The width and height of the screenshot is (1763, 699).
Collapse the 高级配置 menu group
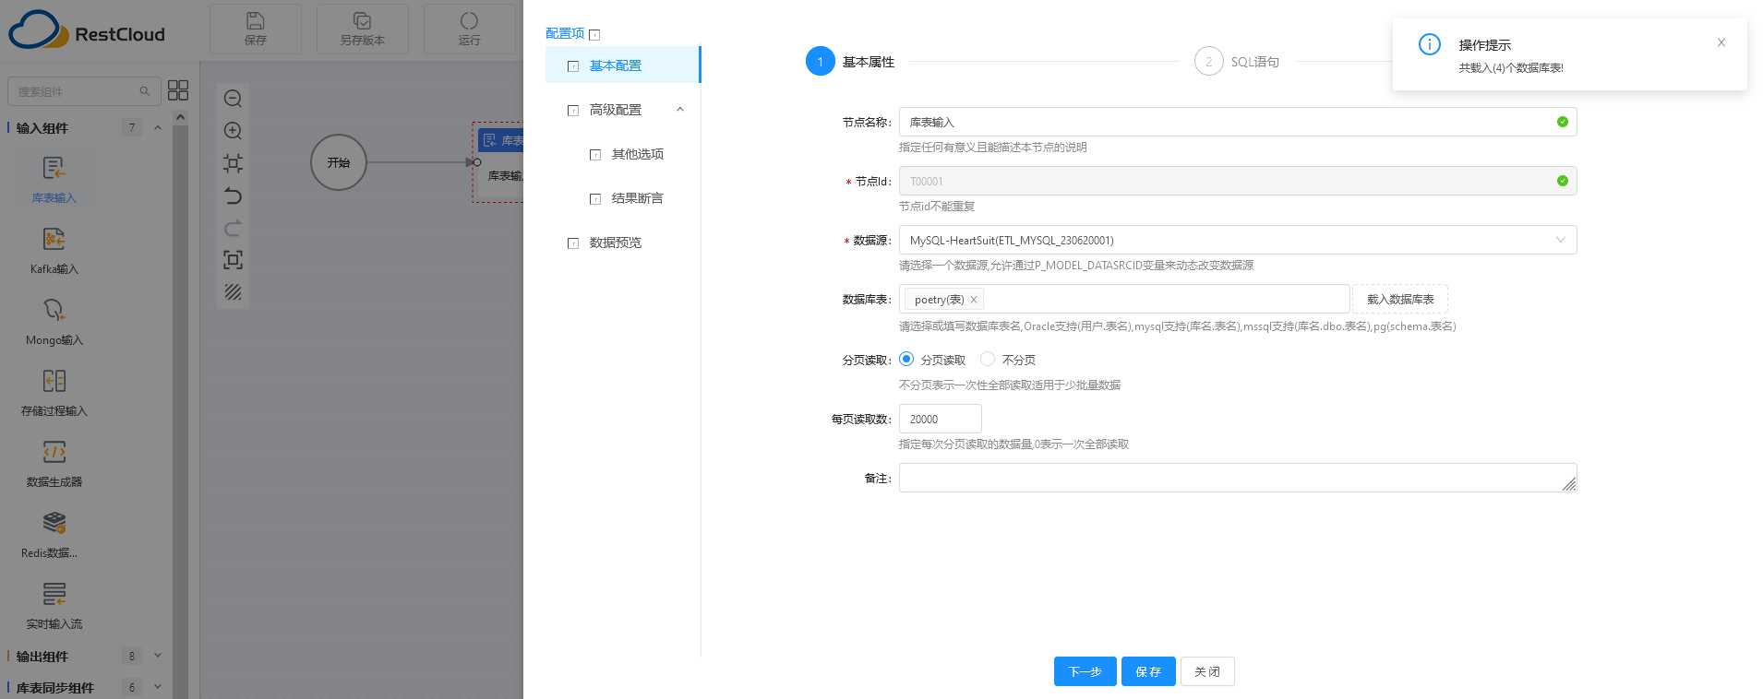(680, 110)
